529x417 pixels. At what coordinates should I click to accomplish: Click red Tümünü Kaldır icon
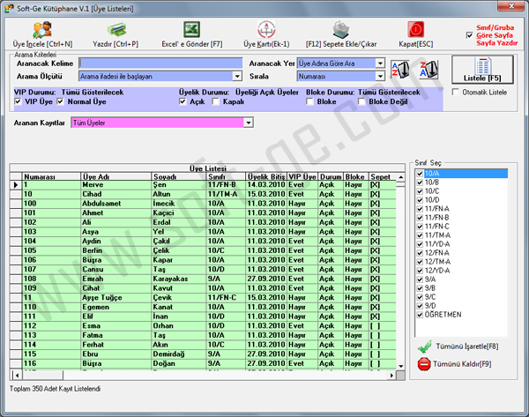424,364
